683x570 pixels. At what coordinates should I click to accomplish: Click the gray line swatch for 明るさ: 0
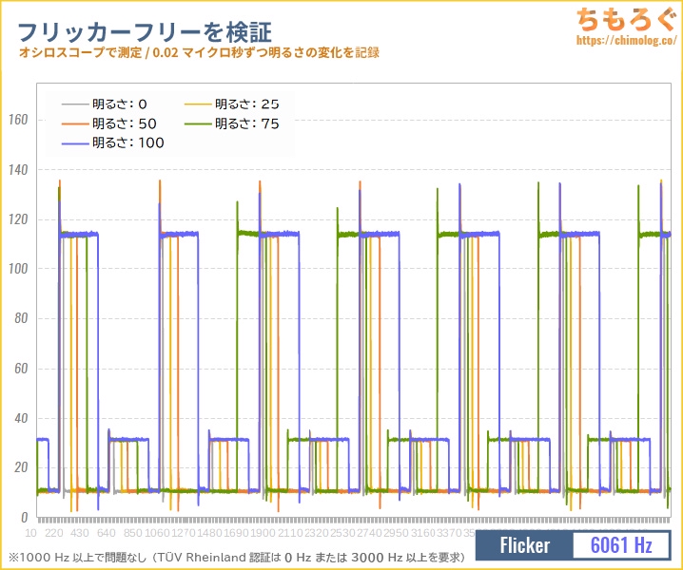click(x=75, y=104)
